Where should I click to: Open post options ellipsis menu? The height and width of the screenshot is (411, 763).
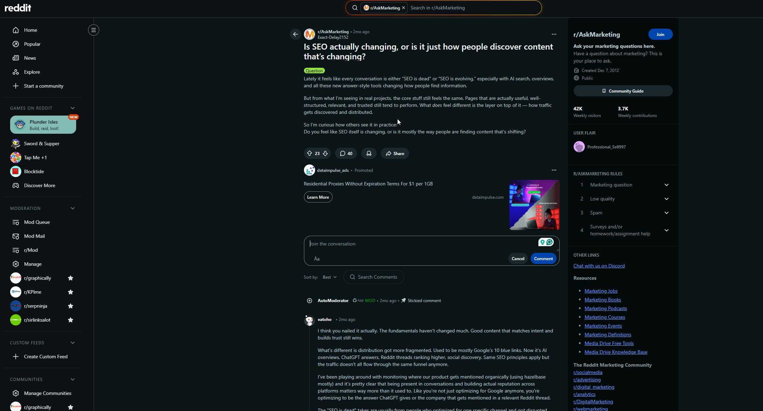click(x=554, y=34)
